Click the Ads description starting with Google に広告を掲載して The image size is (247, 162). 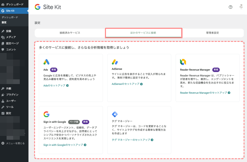tap(70, 77)
